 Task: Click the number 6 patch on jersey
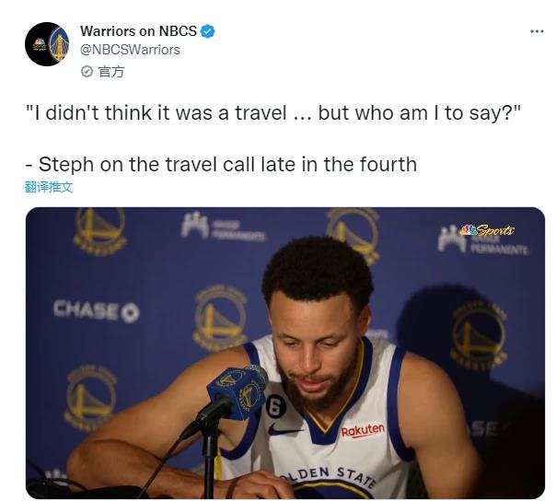275,407
